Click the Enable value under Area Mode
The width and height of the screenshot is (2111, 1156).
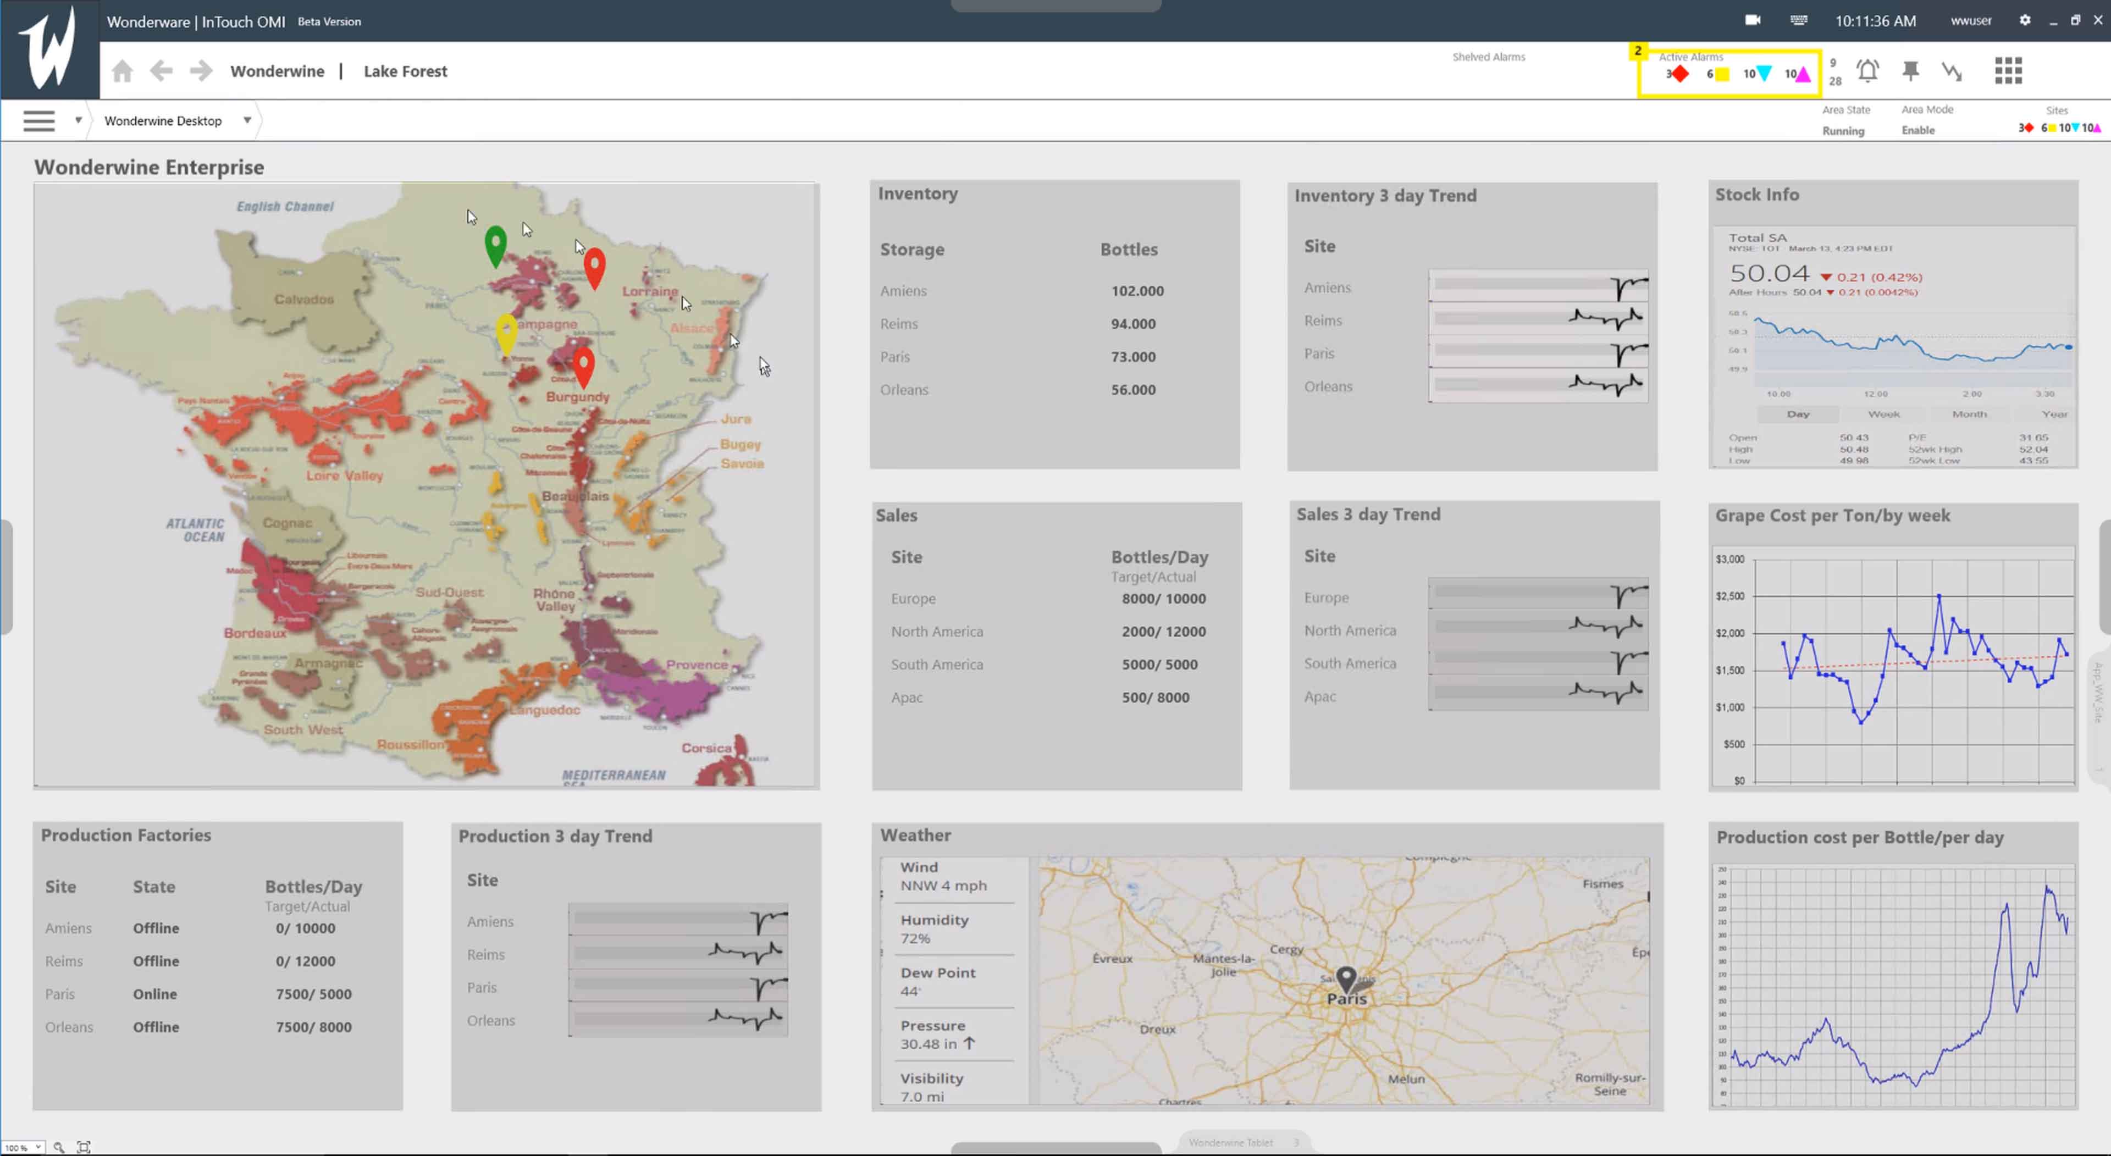pyautogui.click(x=1919, y=130)
